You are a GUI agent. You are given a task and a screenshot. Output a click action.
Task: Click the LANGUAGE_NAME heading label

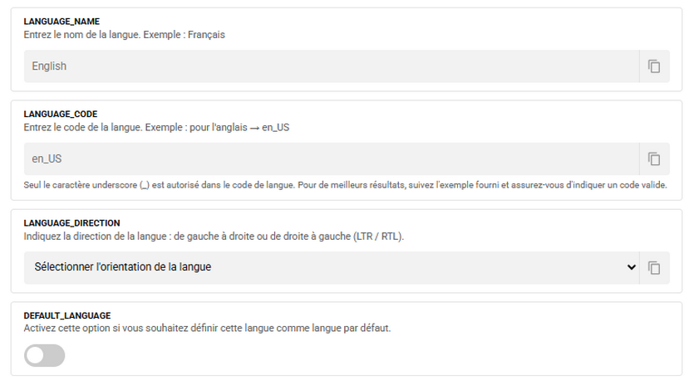pos(62,22)
